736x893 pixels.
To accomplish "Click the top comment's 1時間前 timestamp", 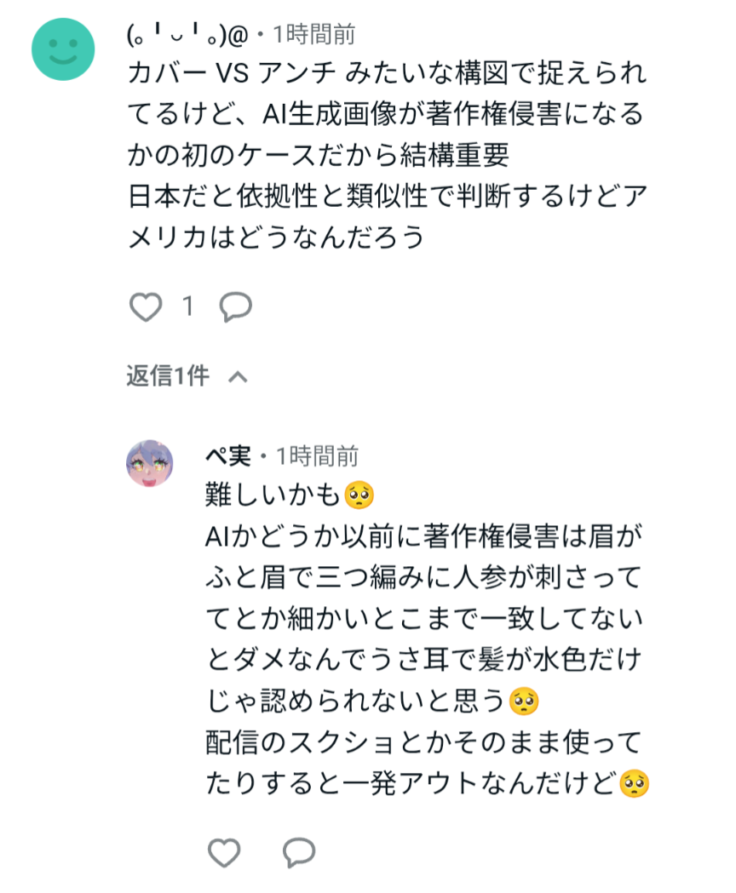I will click(x=313, y=35).
